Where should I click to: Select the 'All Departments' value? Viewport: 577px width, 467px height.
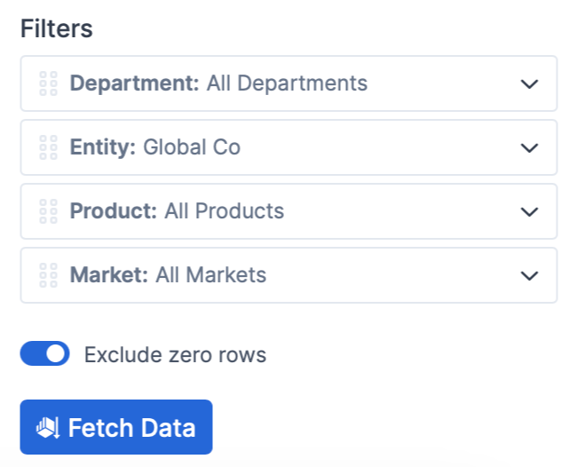287,83
